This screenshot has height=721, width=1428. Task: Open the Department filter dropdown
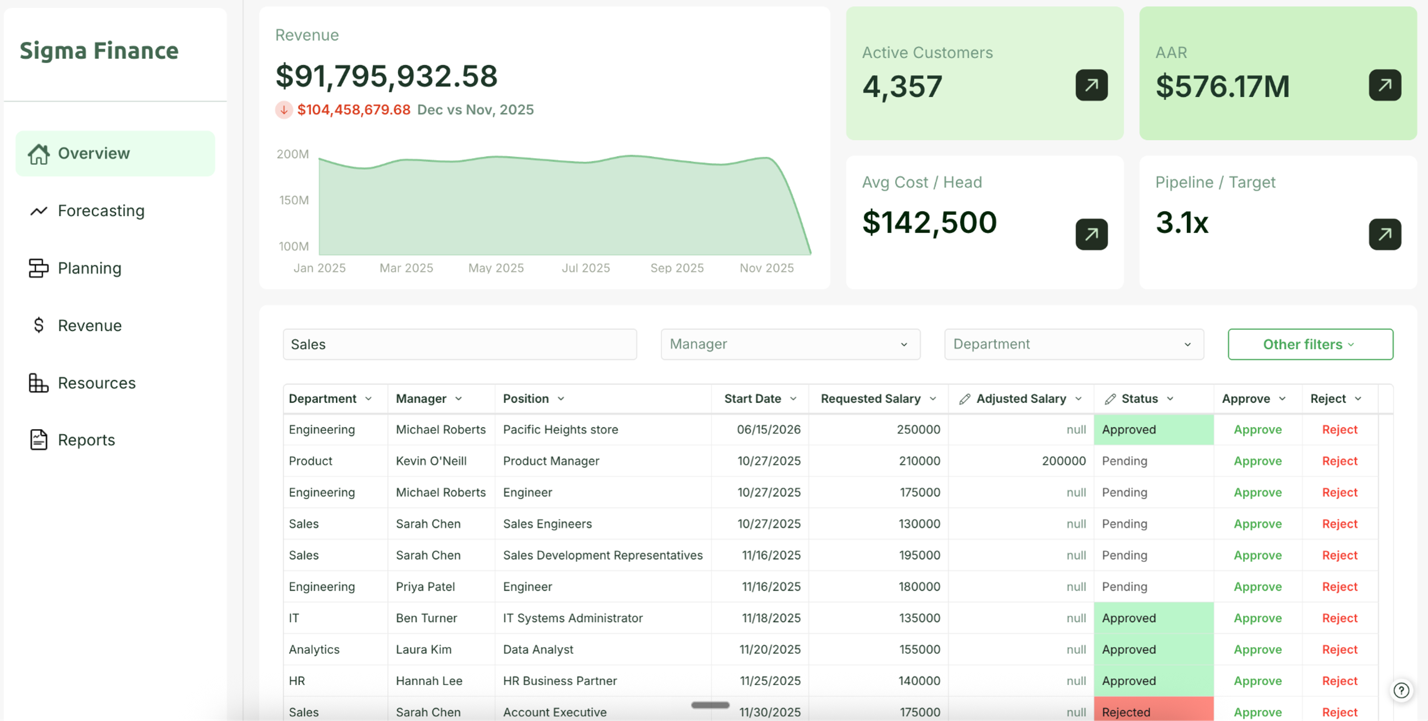(x=1074, y=344)
